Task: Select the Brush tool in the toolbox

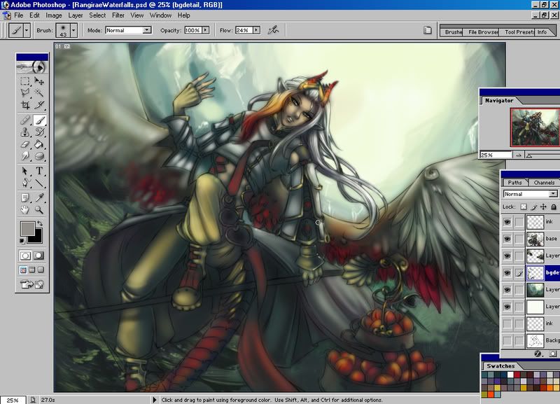Action: (x=39, y=120)
